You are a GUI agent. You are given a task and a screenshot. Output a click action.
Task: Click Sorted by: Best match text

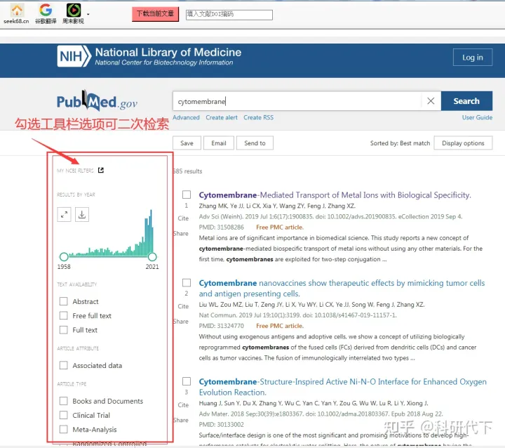(x=400, y=143)
